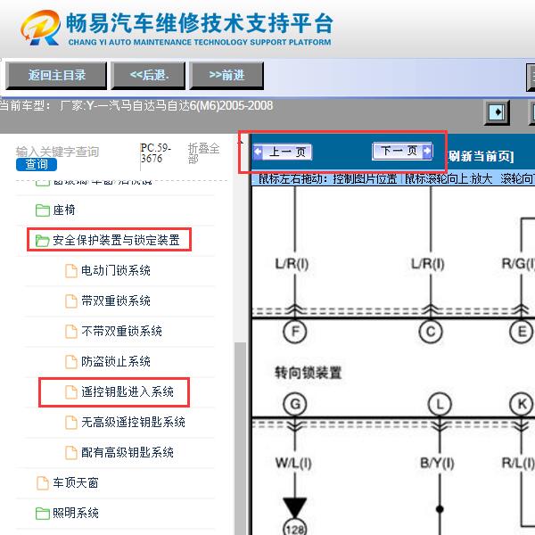Image resolution: width=535 pixels, height=535 pixels.
Task: Expand the 照明系统 folder
Action: coord(76,514)
